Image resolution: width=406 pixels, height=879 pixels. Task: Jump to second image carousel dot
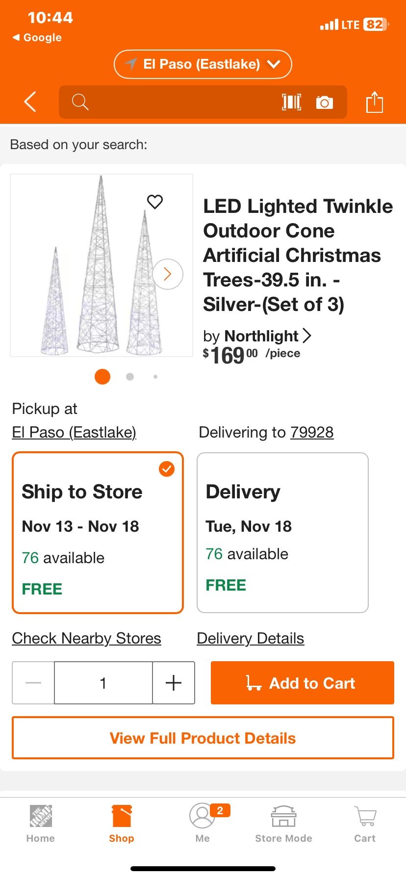pyautogui.click(x=130, y=377)
